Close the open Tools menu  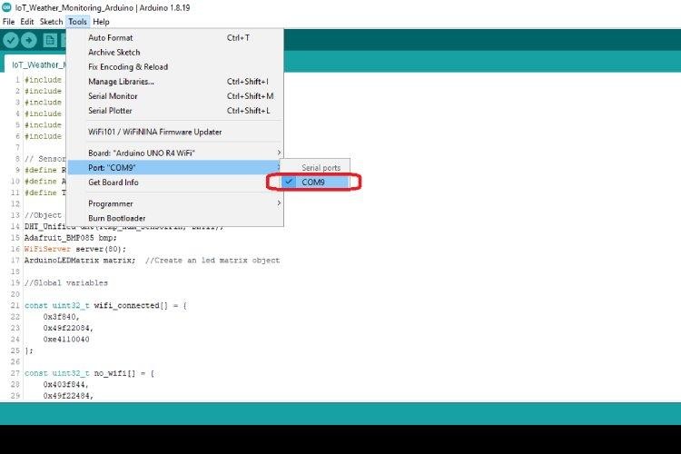click(x=78, y=22)
